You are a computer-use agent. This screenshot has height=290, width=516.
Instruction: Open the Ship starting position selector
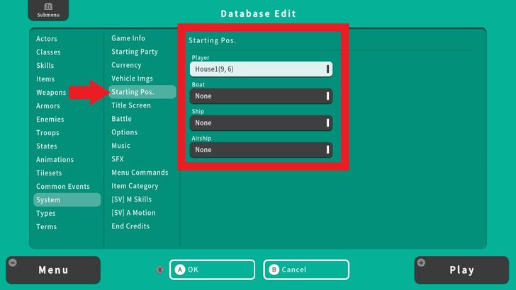261,123
